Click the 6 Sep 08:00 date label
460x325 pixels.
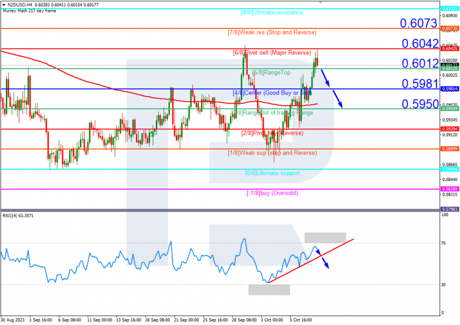69,320
